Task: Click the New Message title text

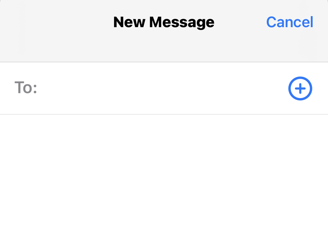Action: pos(164,22)
